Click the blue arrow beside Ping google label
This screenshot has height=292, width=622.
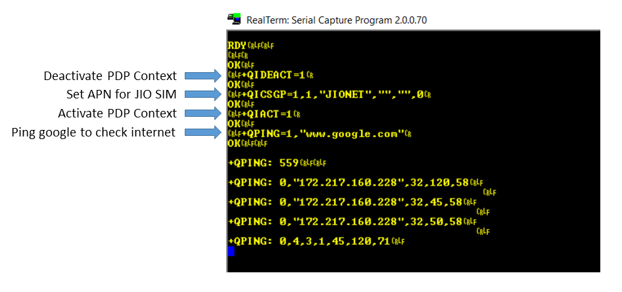click(x=202, y=133)
